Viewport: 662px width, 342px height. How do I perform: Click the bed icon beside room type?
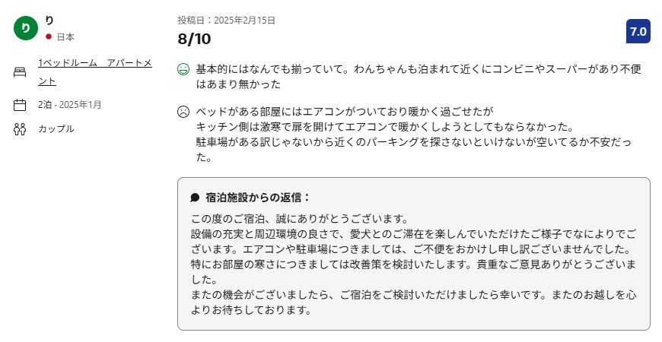[21, 72]
